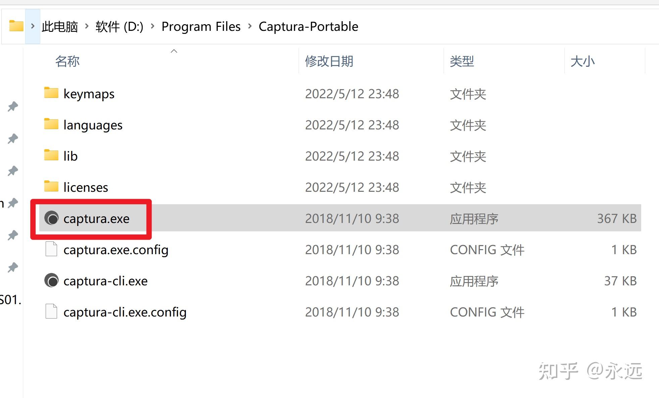Click the keymaps folder icon
659x398 pixels.
point(51,93)
